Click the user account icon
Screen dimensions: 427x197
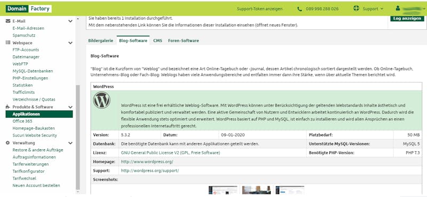398,9
